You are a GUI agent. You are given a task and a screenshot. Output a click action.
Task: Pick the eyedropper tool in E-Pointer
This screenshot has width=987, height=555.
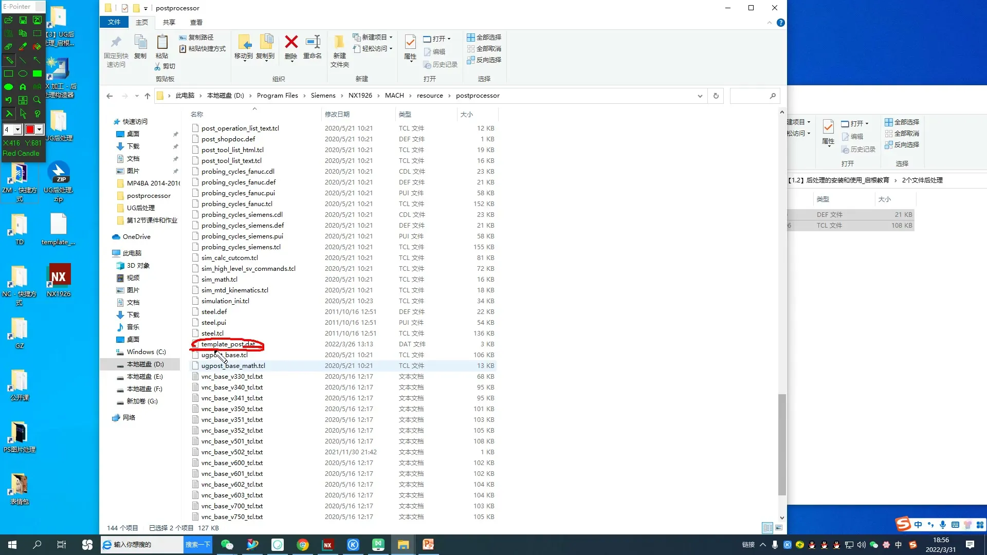coord(23,46)
